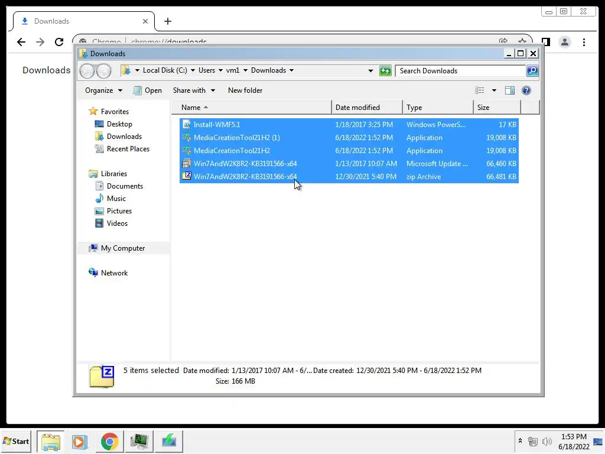Open Chrome's three-dot menu
Screen dimensions: 605x454
point(584,42)
